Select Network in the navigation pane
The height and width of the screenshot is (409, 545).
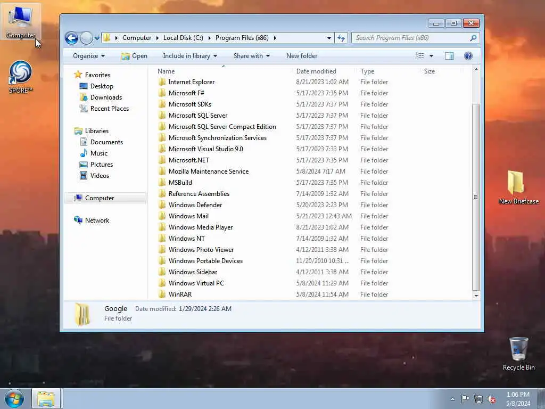tap(92, 220)
